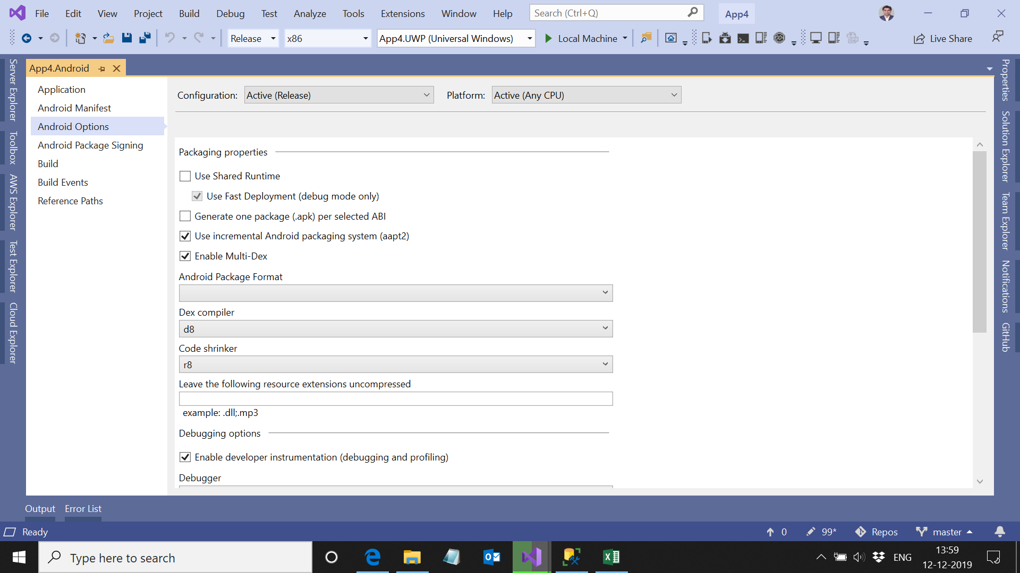Open the Windows Start menu
This screenshot has width=1020, height=573.
19,557
